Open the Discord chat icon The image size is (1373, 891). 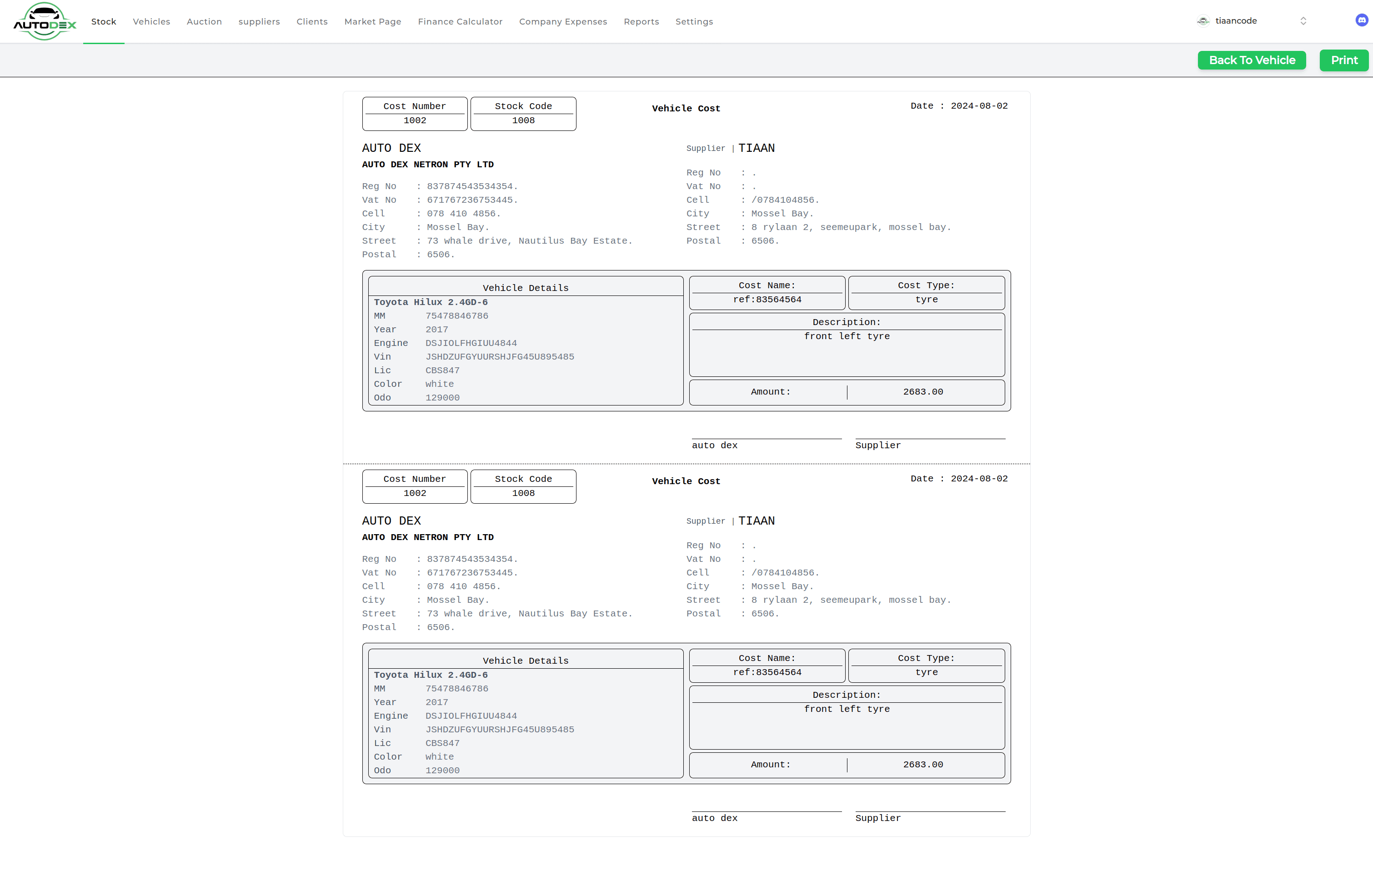point(1362,21)
